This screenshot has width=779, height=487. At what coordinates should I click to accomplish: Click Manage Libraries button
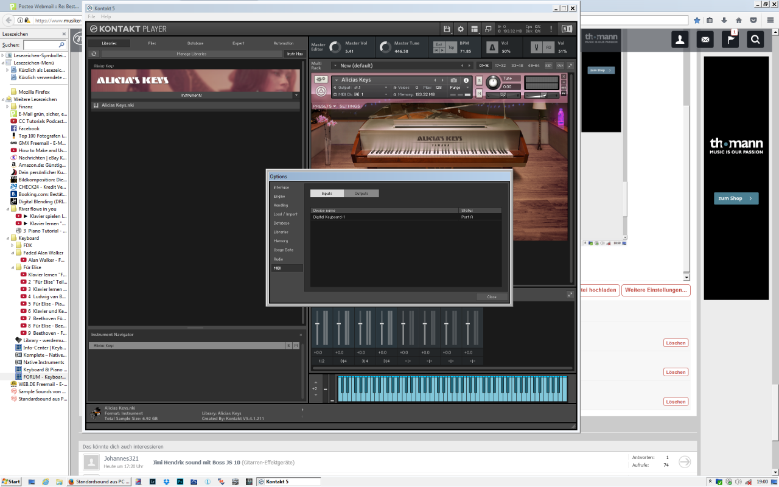click(192, 54)
